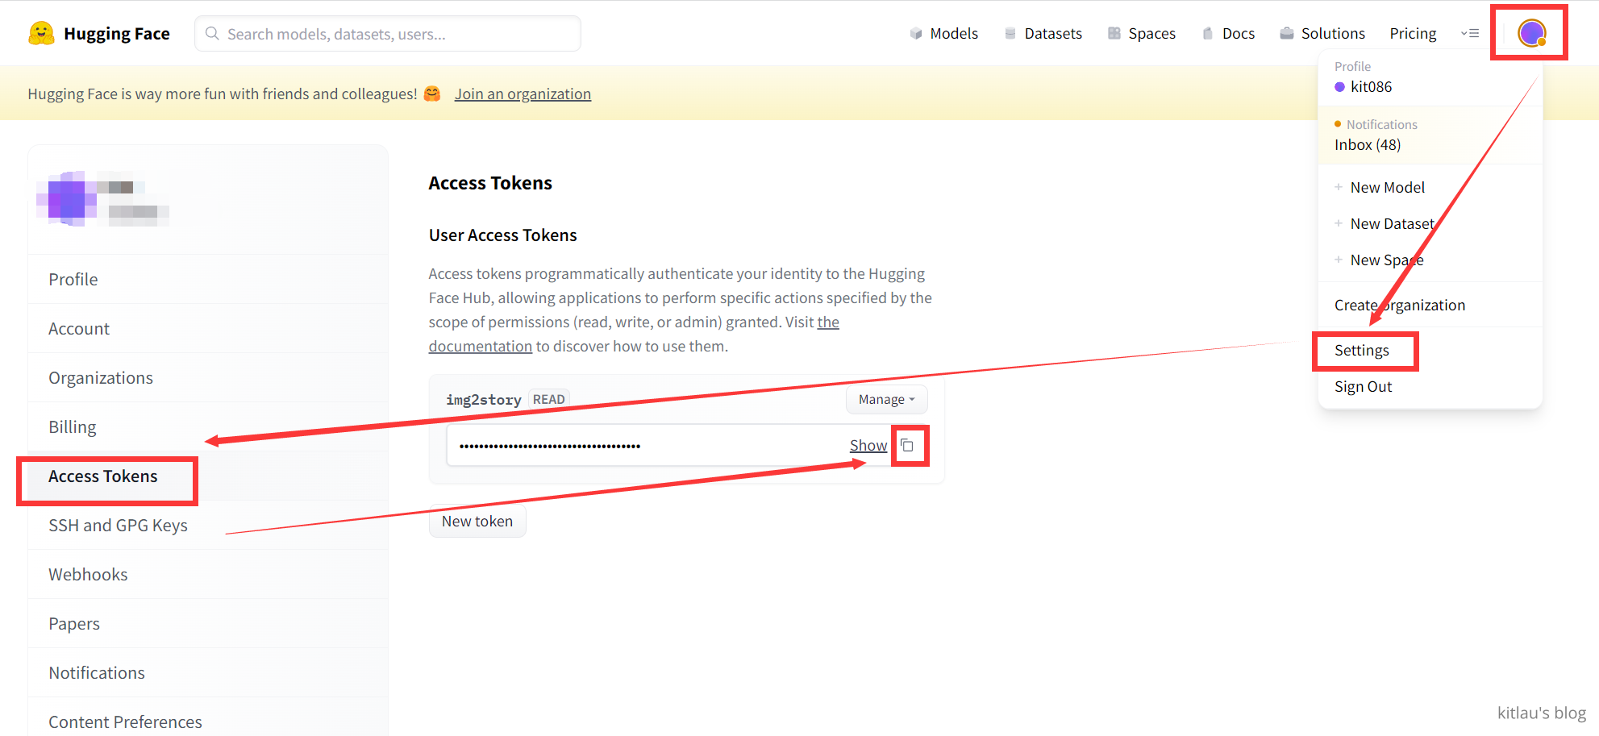Open Solutions in the navigation bar
Viewport: 1599px width, 736px height.
[1322, 33]
